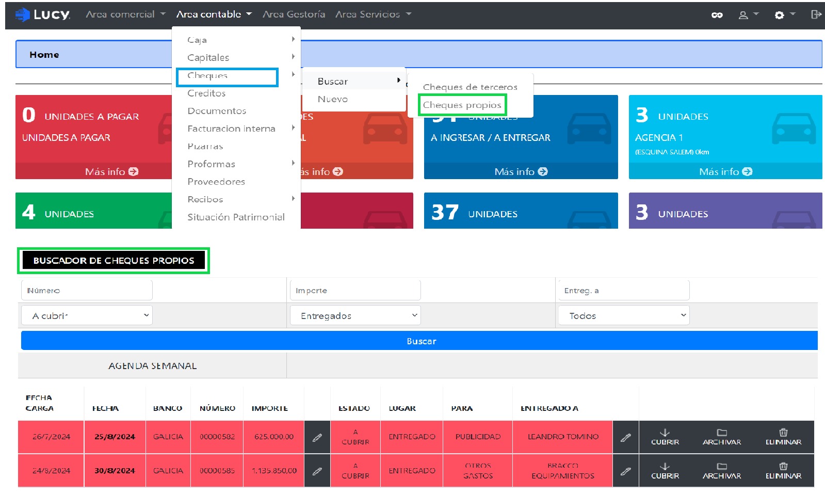Image resolution: width=825 pixels, height=494 pixels.
Task: Click the Lucy logo in the navbar
Action: (42, 14)
